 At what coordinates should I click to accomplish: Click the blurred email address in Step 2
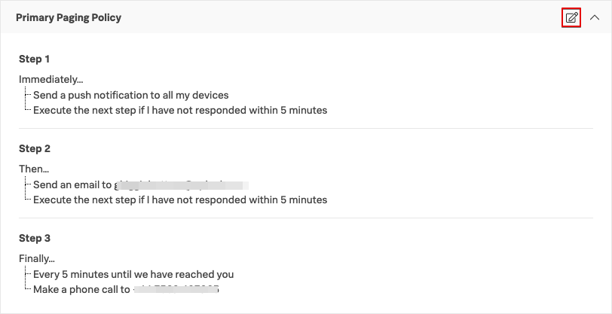[x=181, y=184]
